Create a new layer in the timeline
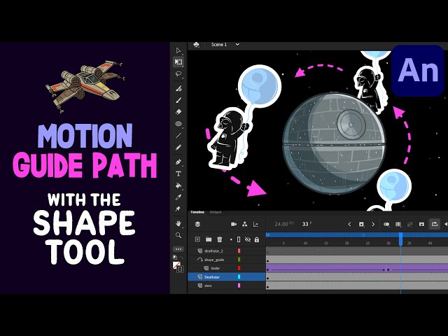The width and height of the screenshot is (448, 336). tap(197, 239)
